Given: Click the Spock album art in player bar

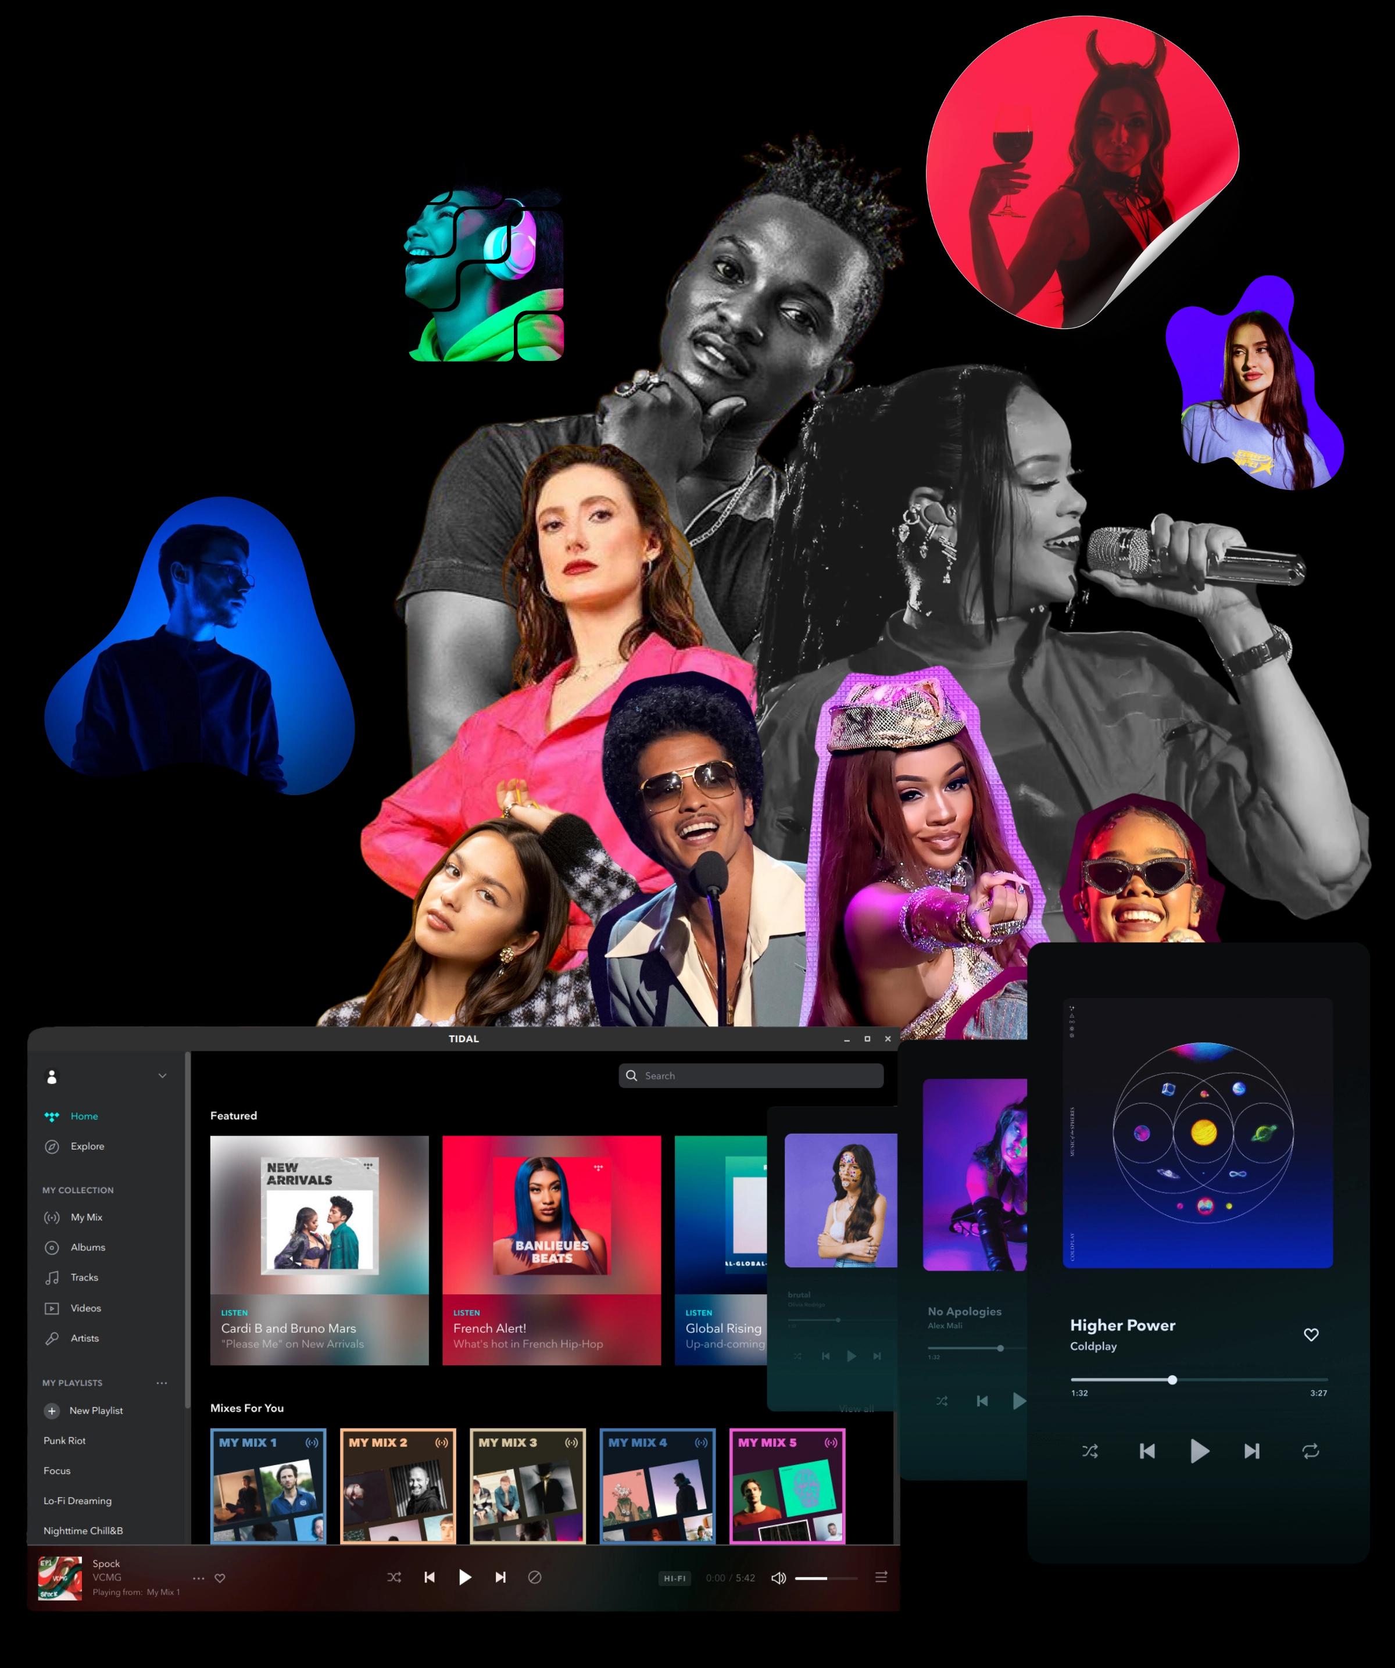Looking at the screenshot, I should click(x=60, y=1578).
